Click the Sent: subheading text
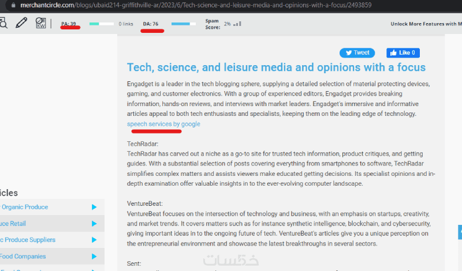Screen dimensions: 462x271 tap(134, 264)
